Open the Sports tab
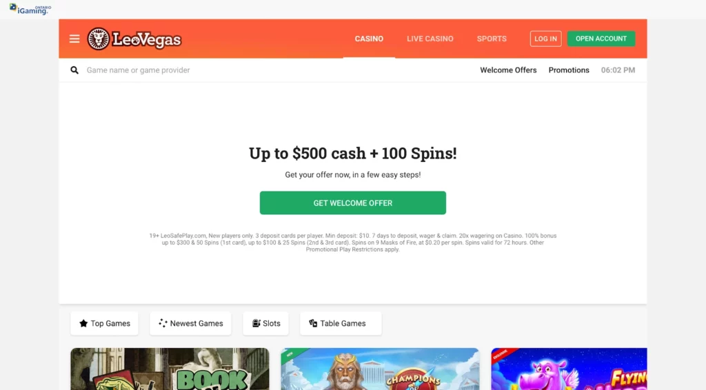 [x=492, y=39]
